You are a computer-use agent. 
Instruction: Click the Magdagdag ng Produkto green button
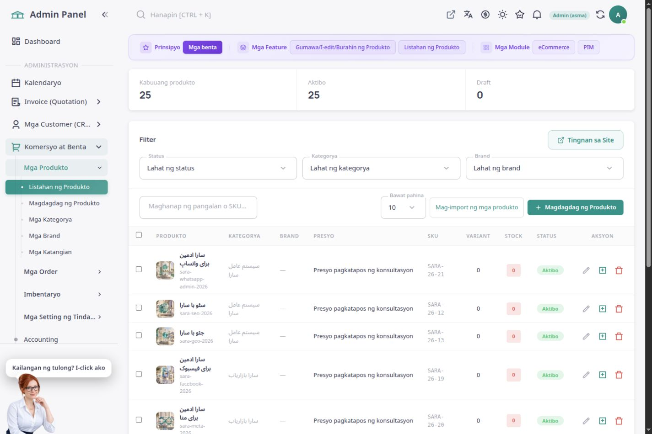click(575, 207)
